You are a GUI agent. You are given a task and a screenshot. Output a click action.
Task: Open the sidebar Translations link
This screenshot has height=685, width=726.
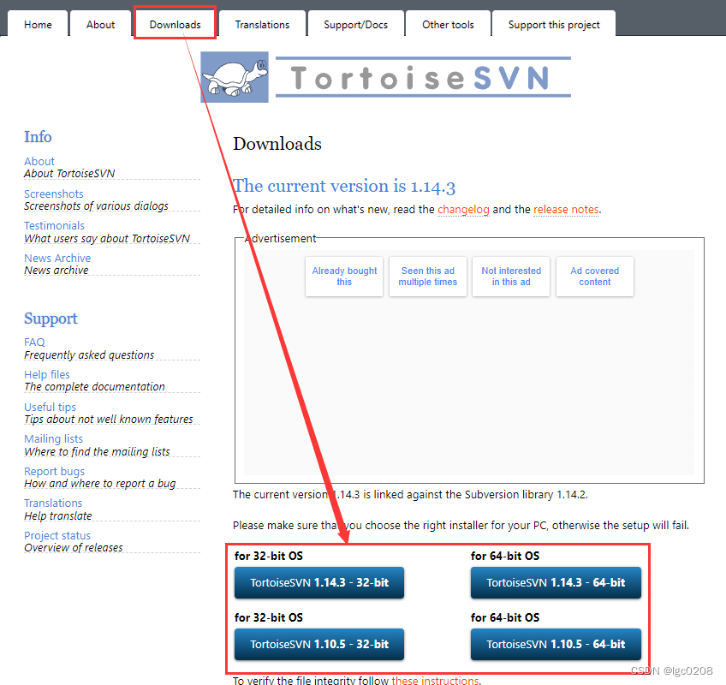53,503
